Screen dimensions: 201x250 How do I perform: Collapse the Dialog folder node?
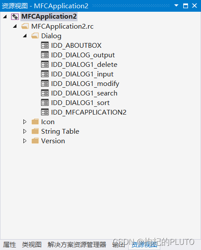coord(25,36)
